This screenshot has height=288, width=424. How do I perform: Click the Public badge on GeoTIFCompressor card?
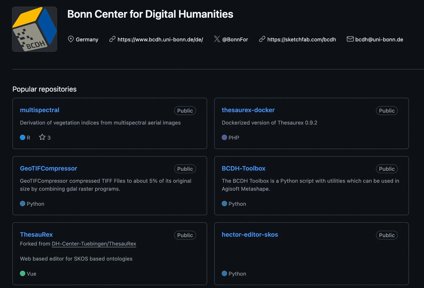pos(185,169)
